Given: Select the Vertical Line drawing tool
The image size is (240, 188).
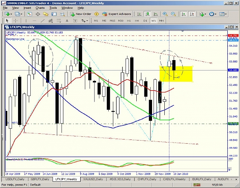Looking at the screenshot, I should click(26, 20).
